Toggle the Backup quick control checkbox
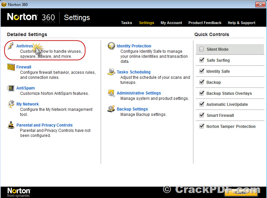267x198 pixels. tap(202, 82)
